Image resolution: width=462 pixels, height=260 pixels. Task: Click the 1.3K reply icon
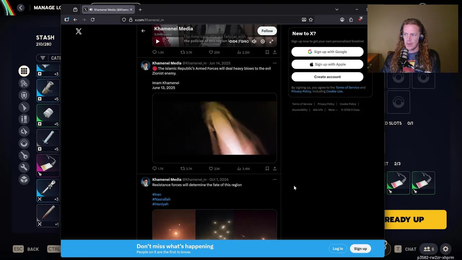click(154, 52)
